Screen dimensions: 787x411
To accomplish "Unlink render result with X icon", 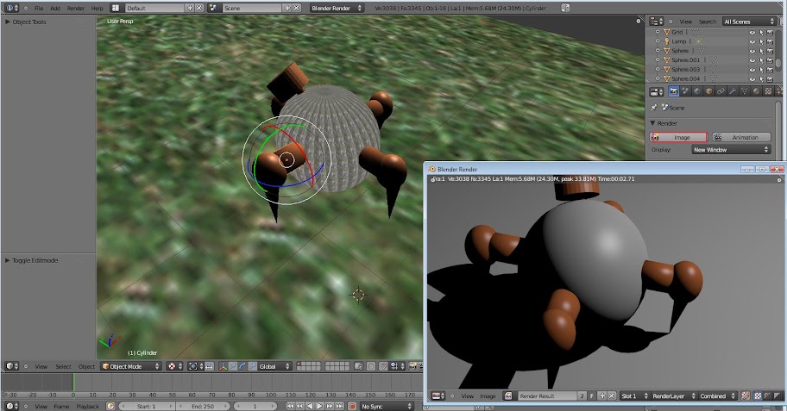I will click(x=611, y=396).
